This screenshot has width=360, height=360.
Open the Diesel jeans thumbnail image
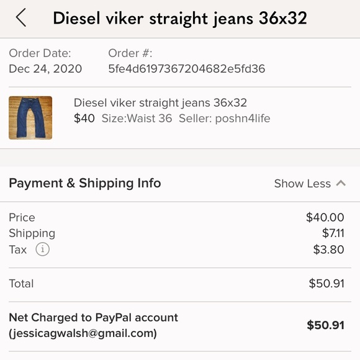[30, 118]
